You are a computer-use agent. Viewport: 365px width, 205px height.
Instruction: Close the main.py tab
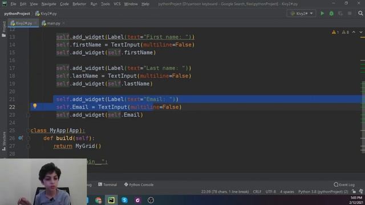(x=63, y=23)
